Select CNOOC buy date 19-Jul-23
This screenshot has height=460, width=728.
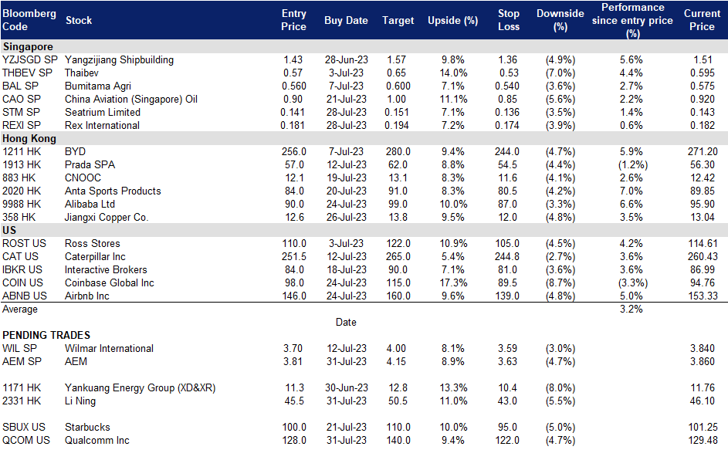[347, 178]
